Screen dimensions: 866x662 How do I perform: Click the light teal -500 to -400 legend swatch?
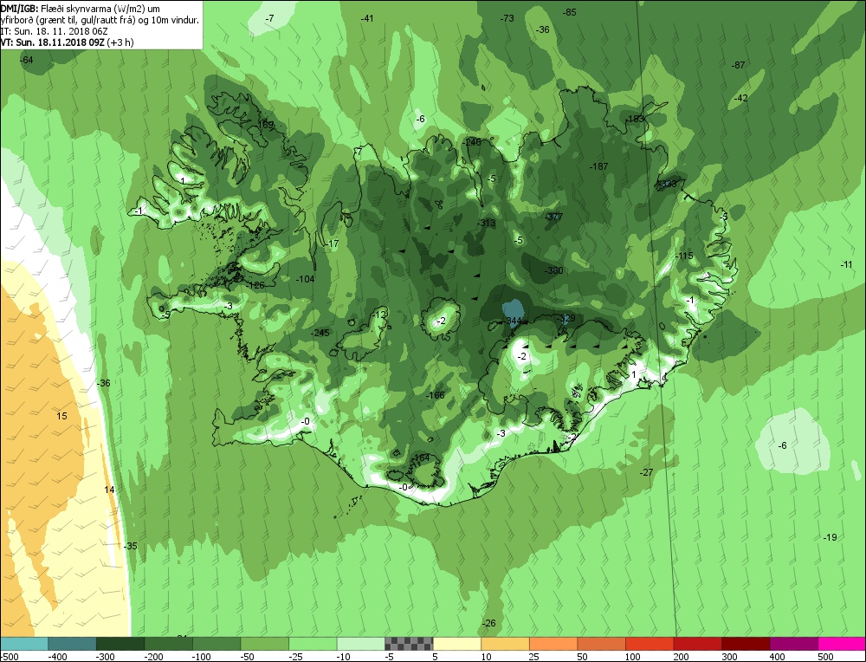(23, 644)
